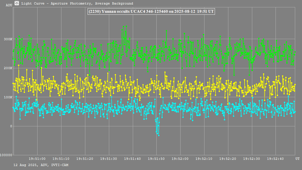Click the 200K y-axis label

coord(7,68)
